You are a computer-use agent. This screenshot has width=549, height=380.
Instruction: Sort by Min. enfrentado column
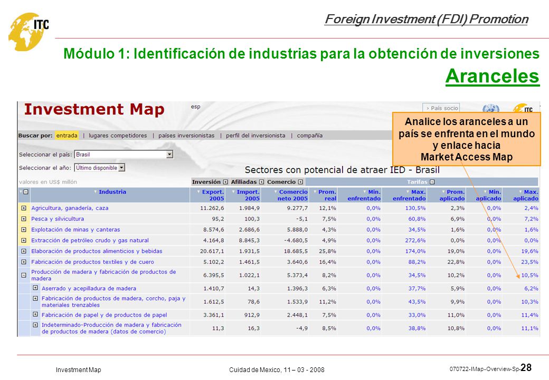pos(364,195)
